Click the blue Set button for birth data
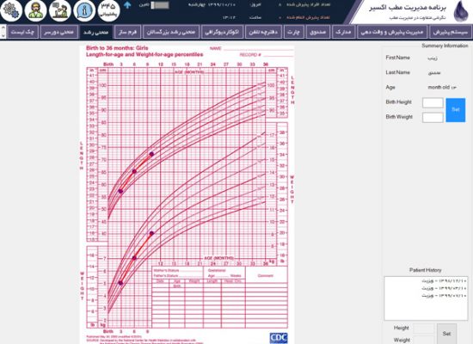473x344 pixels. 456,110
